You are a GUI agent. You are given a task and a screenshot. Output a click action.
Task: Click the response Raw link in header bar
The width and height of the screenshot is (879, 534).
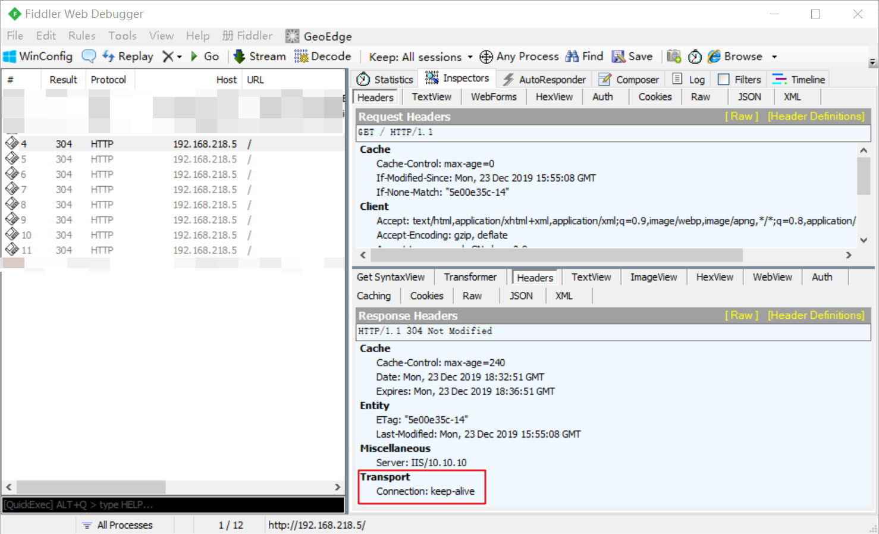[x=742, y=315]
